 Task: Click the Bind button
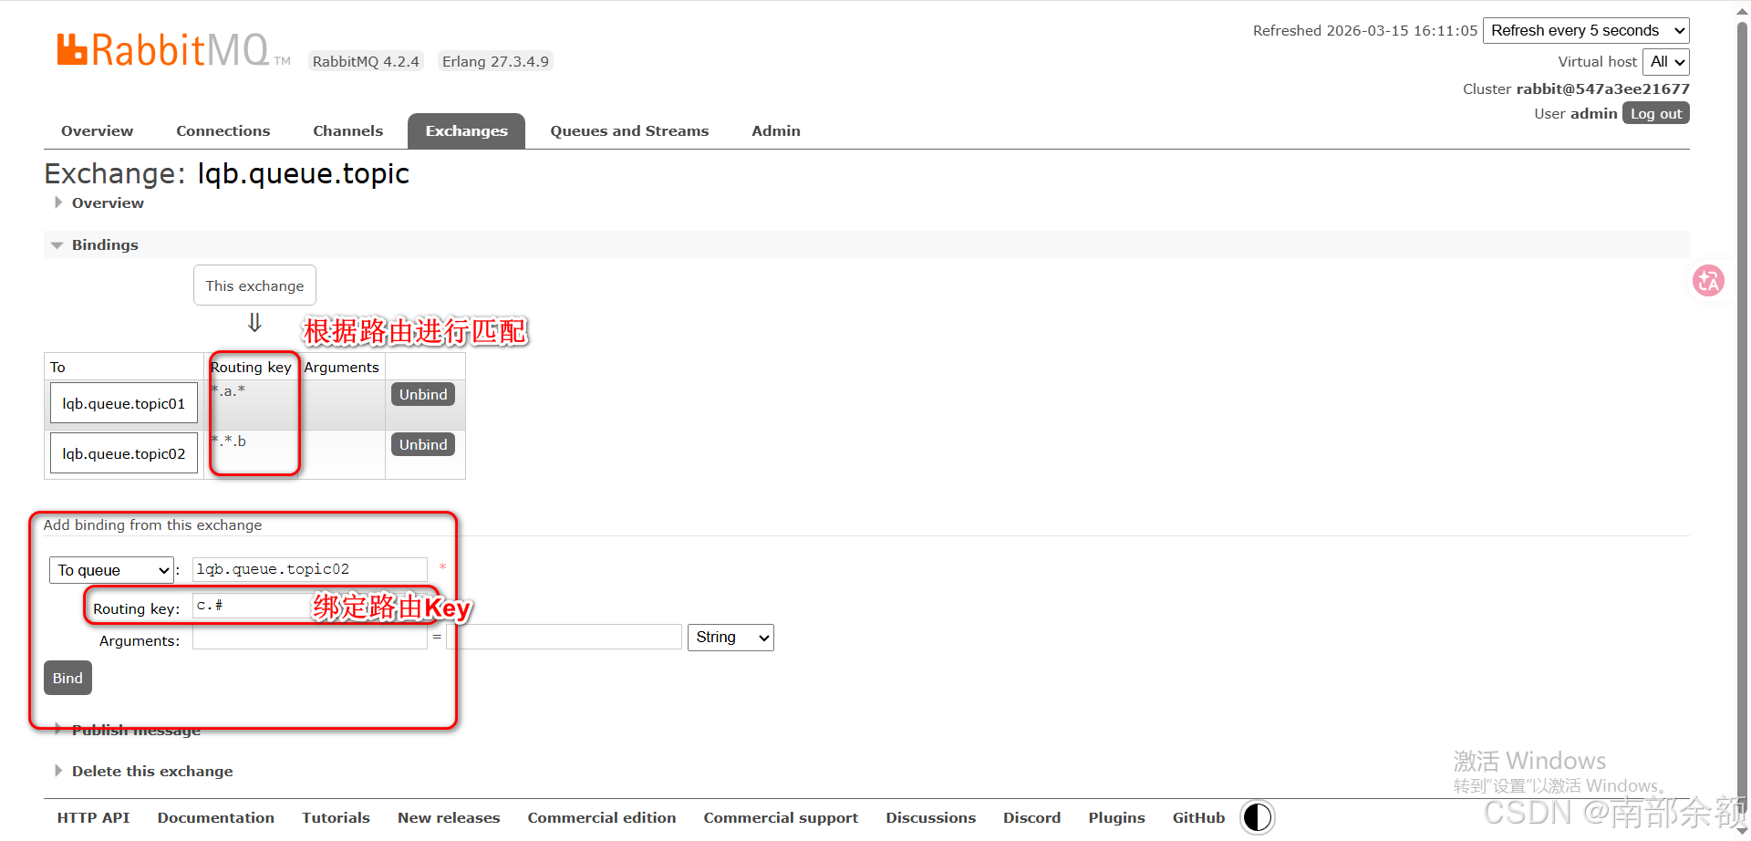tap(67, 678)
